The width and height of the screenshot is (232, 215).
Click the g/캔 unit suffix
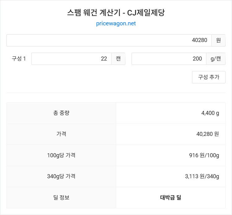pyautogui.click(x=216, y=59)
